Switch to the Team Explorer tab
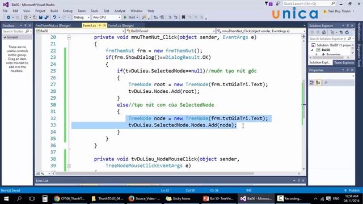 pyautogui.click(x=344, y=63)
